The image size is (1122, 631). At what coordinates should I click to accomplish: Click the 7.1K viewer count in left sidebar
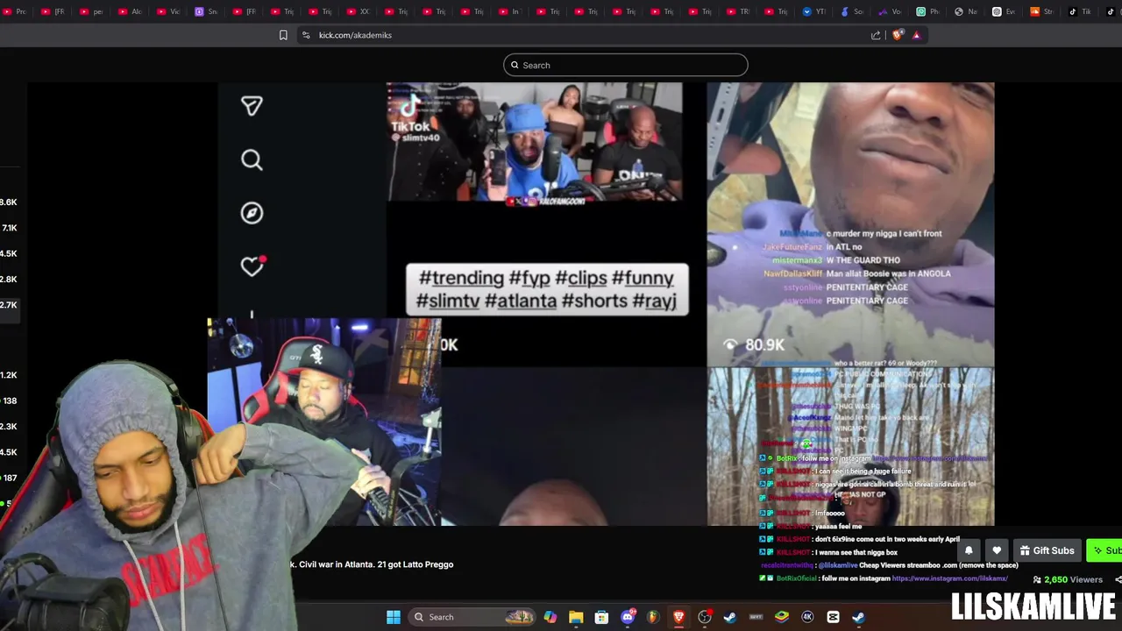[x=10, y=228]
